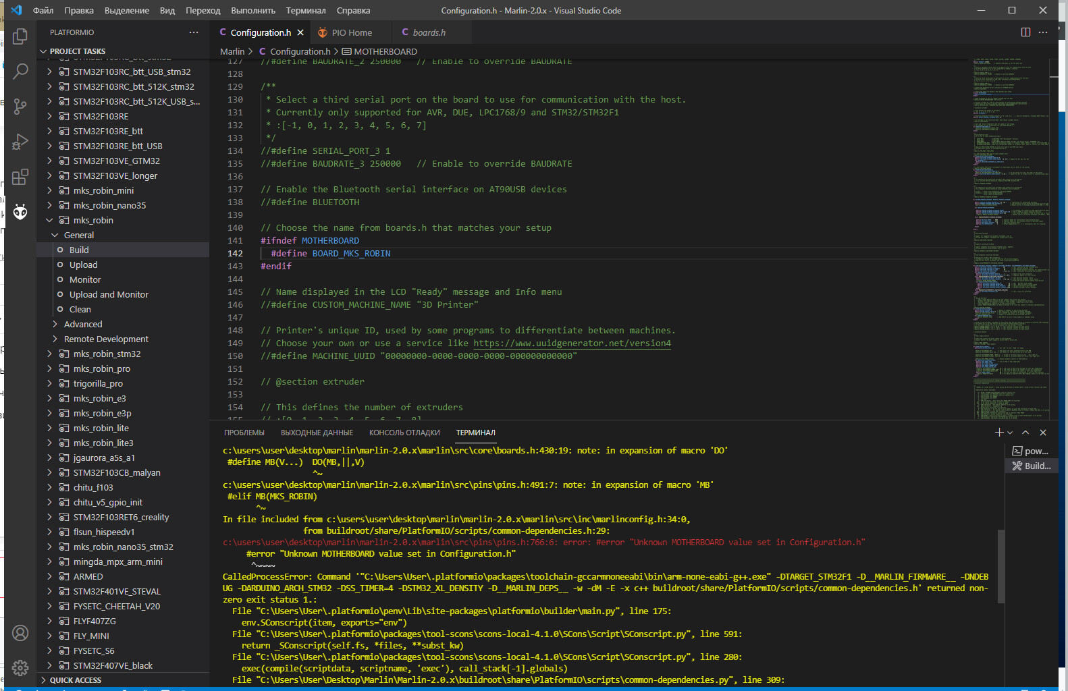This screenshot has width=1068, height=691.
Task: Open Run and Debug view icon
Action: tap(20, 142)
